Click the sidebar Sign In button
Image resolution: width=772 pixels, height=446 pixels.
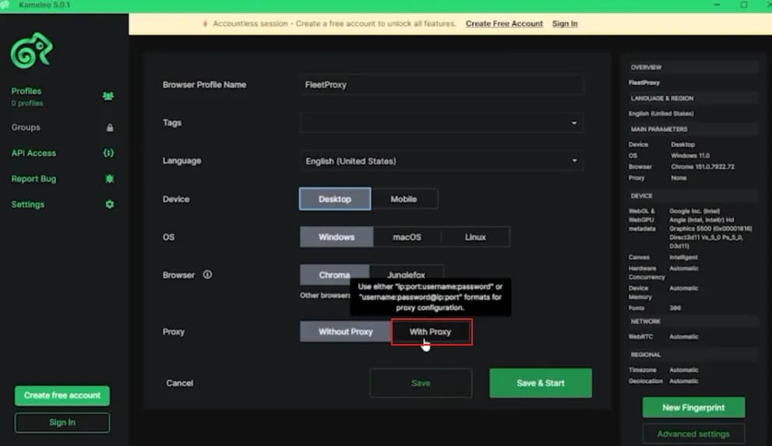click(x=62, y=423)
